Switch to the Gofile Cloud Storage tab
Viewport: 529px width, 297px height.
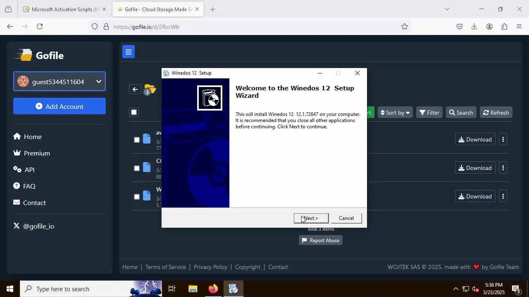click(158, 9)
